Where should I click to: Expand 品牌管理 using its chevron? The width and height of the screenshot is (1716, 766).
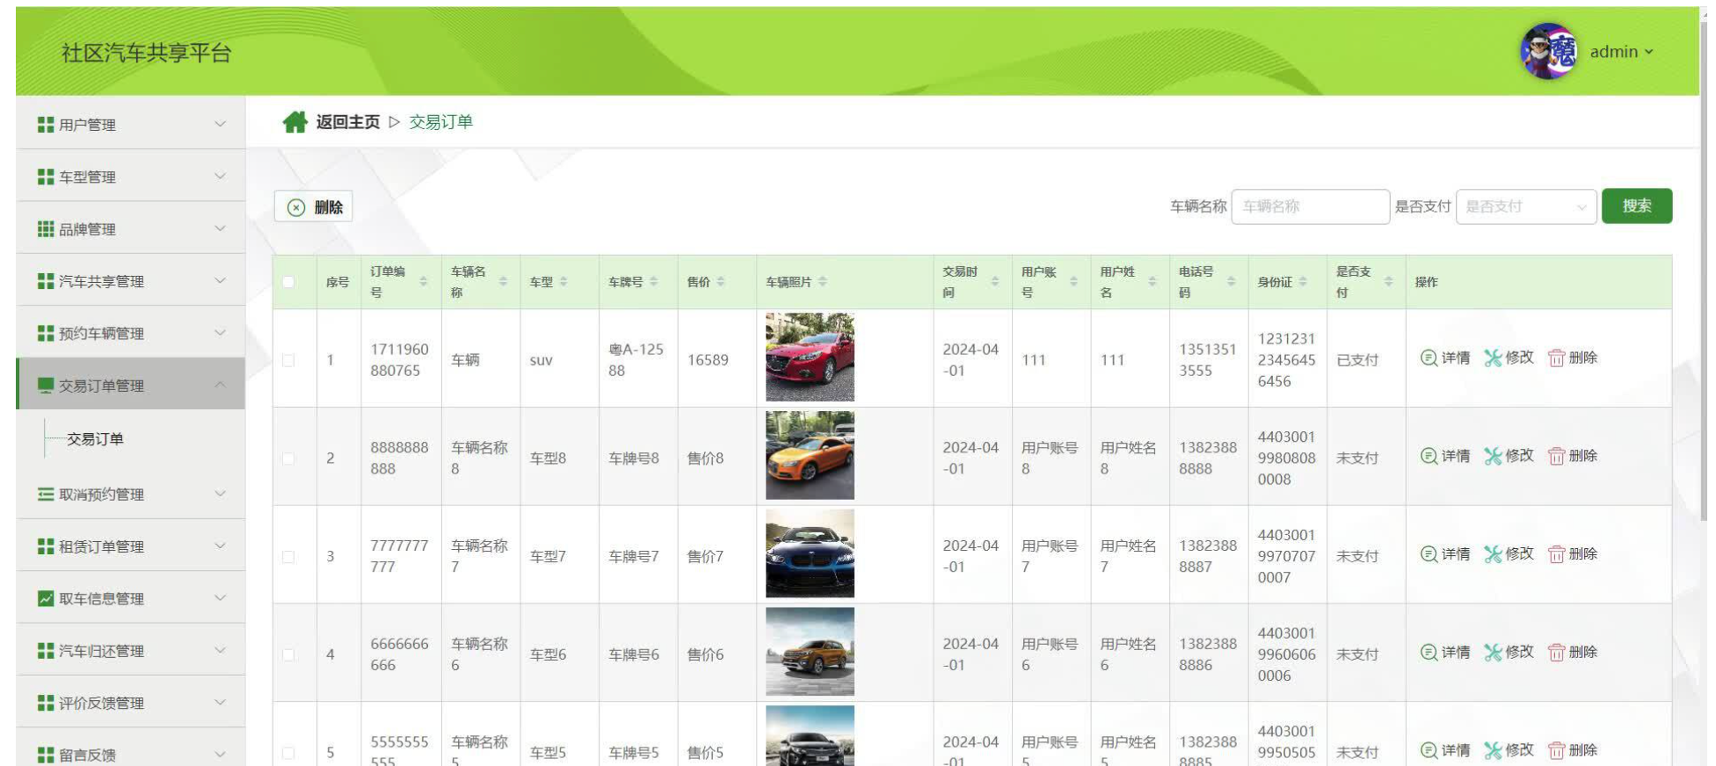220,228
